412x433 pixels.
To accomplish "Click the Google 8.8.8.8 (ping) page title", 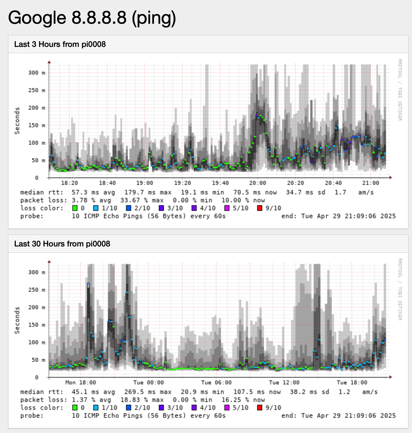I will (92, 17).
